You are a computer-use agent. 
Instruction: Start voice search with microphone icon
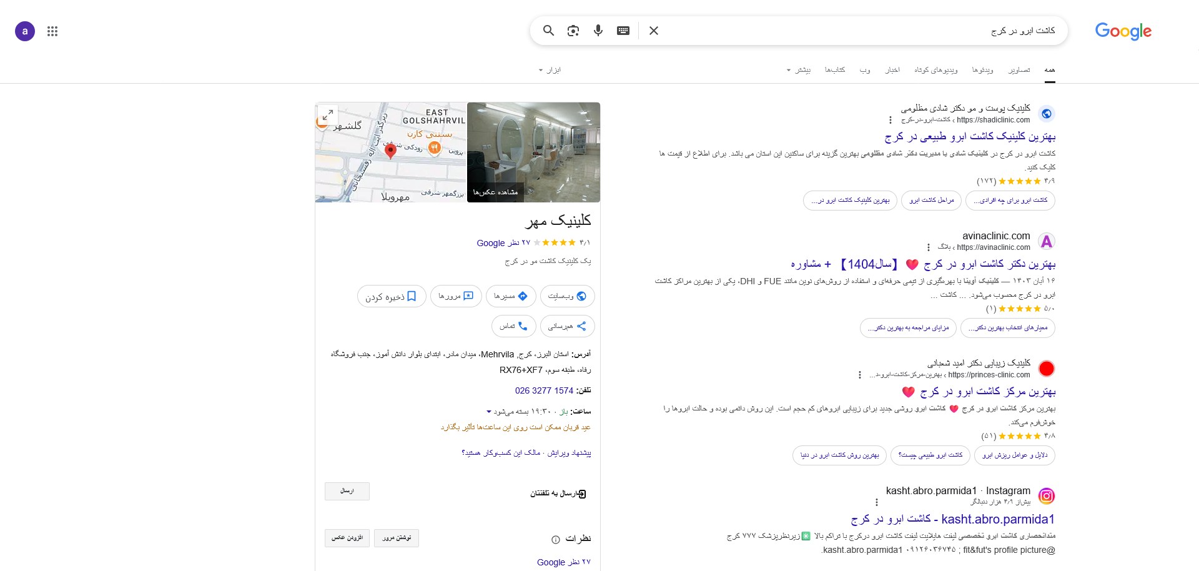(x=598, y=31)
